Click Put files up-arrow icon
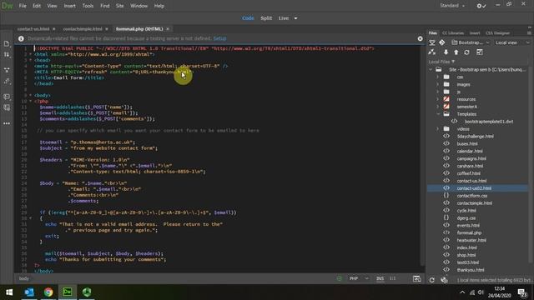The height and width of the screenshot is (300, 534). click(456, 52)
